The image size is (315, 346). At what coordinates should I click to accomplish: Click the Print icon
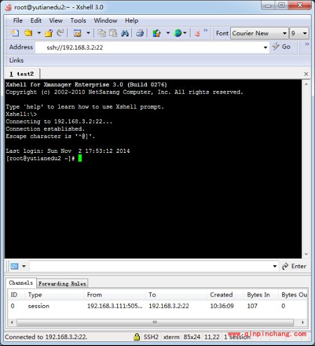pos(140,34)
